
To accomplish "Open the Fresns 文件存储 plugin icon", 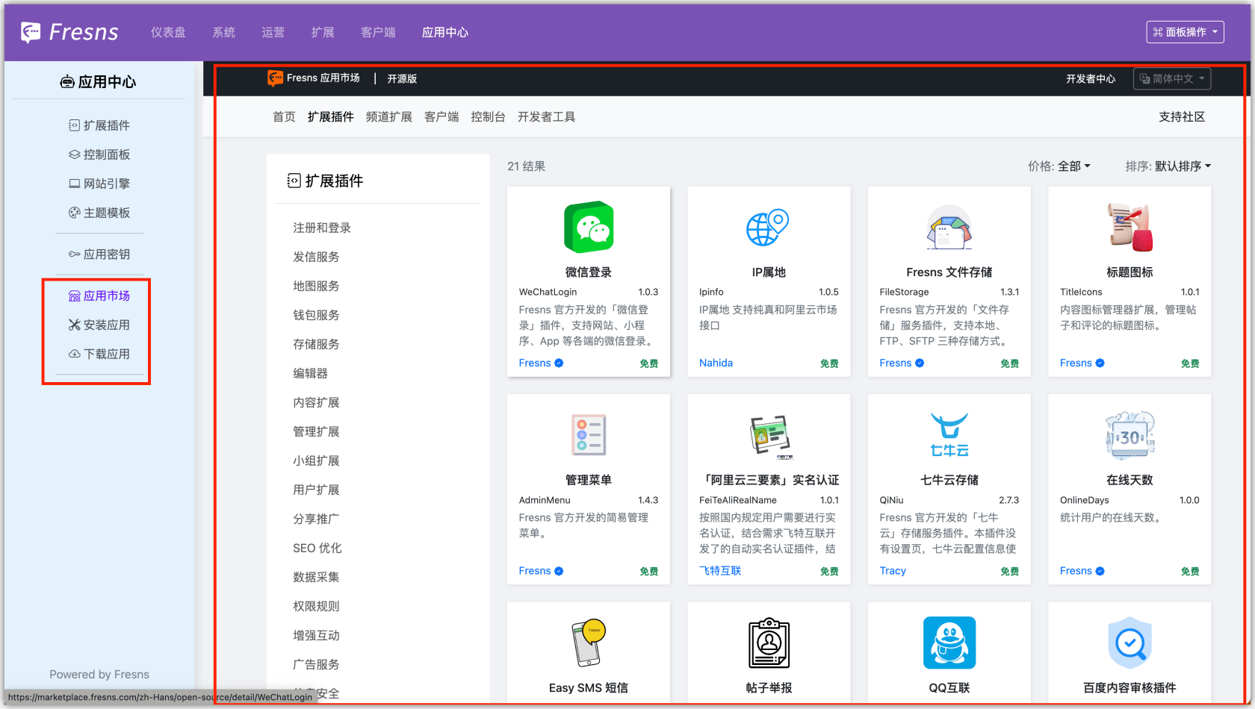I will [x=949, y=228].
